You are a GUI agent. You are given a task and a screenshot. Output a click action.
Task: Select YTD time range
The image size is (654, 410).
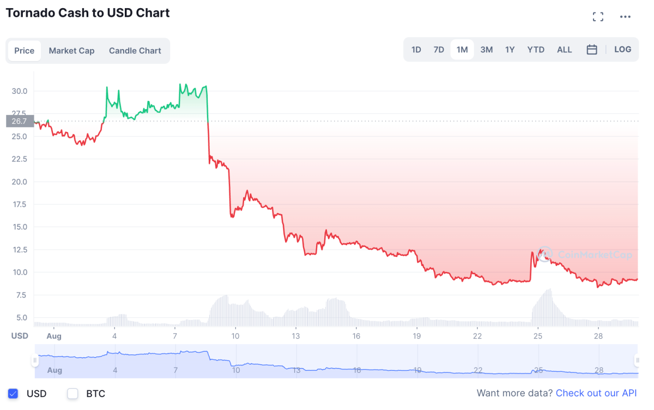click(536, 50)
